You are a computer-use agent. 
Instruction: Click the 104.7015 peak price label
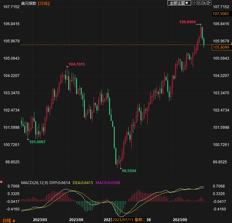[77, 64]
